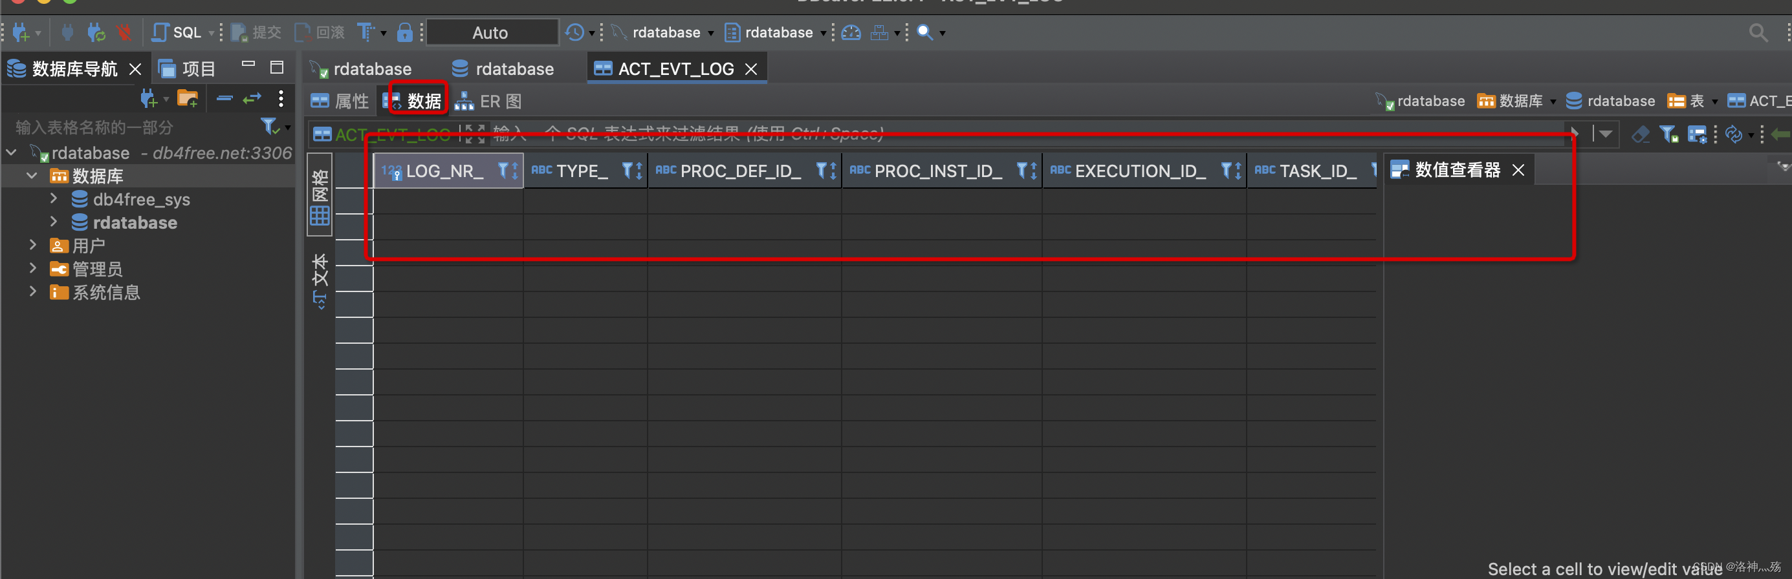Click the red Disconnect plug icon
Image resolution: width=1792 pixels, height=579 pixels.
tap(124, 32)
